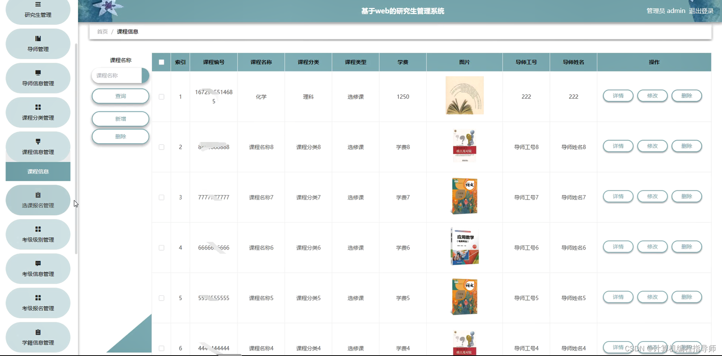Open the 课程名称7 textbook cover thumbnail

464,196
